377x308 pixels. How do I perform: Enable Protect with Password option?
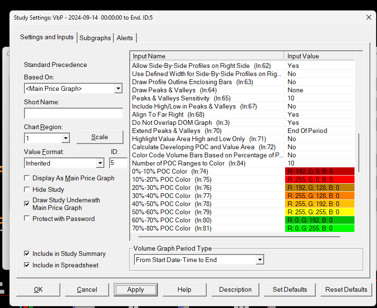click(x=27, y=219)
